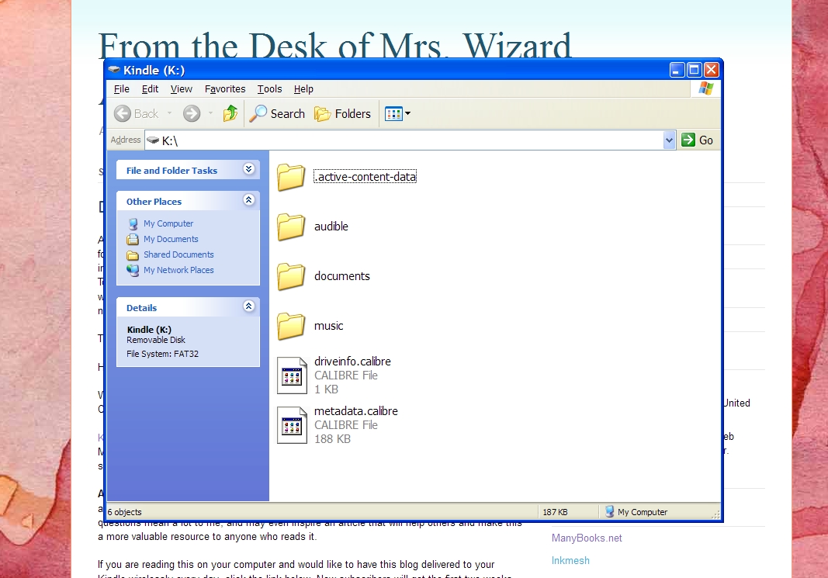The height and width of the screenshot is (578, 828).
Task: Click the window resize grip corner
Action: (x=716, y=514)
